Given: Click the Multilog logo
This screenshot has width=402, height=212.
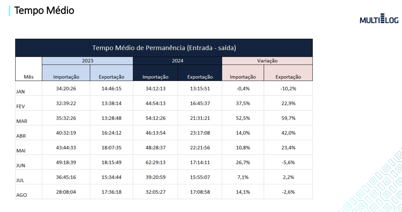Looking at the screenshot, I should pos(379,19).
